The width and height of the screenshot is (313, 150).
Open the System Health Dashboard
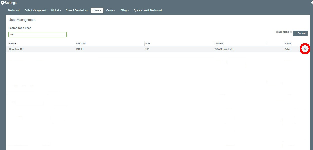[148, 10]
